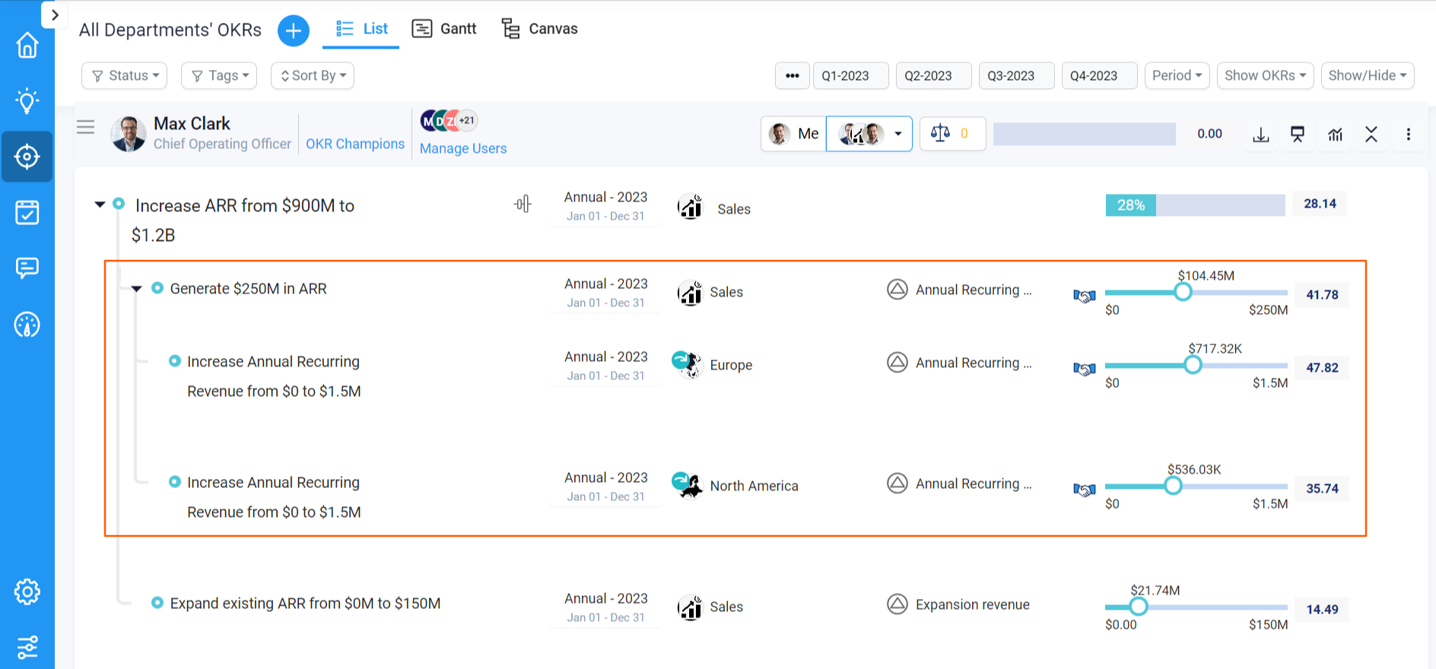Click the 28% progress bar

(x=1195, y=205)
